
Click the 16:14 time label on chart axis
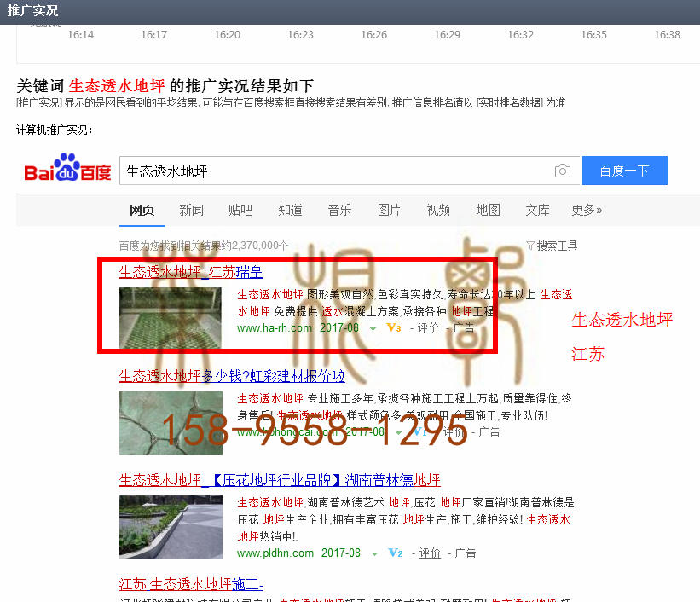tap(81, 35)
